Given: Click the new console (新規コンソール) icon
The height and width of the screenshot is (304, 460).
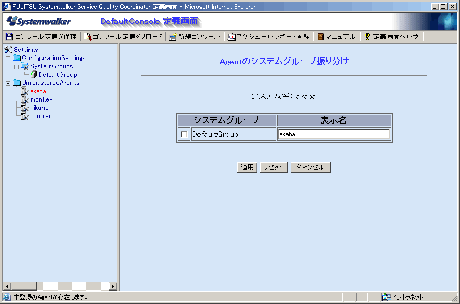Looking at the screenshot, I should pos(172,37).
